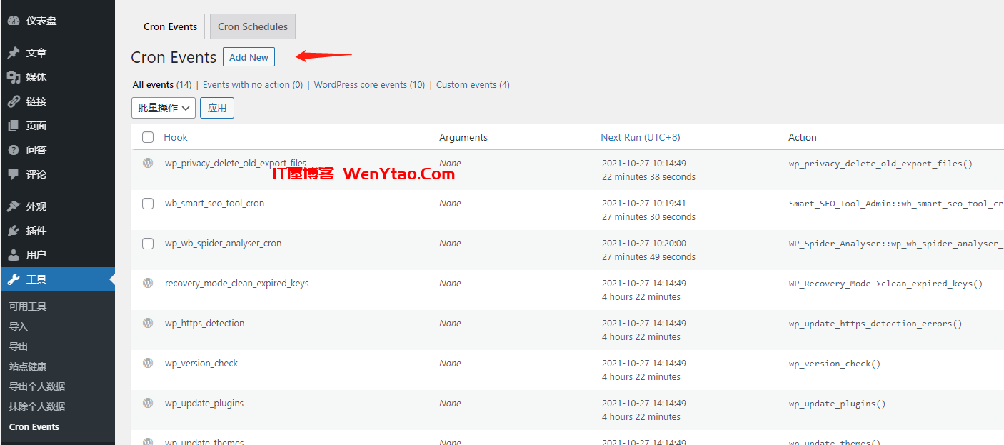Click the "22 minutes 38 seconds" countdown
The width and height of the screenshot is (1004, 445).
pyautogui.click(x=648, y=177)
